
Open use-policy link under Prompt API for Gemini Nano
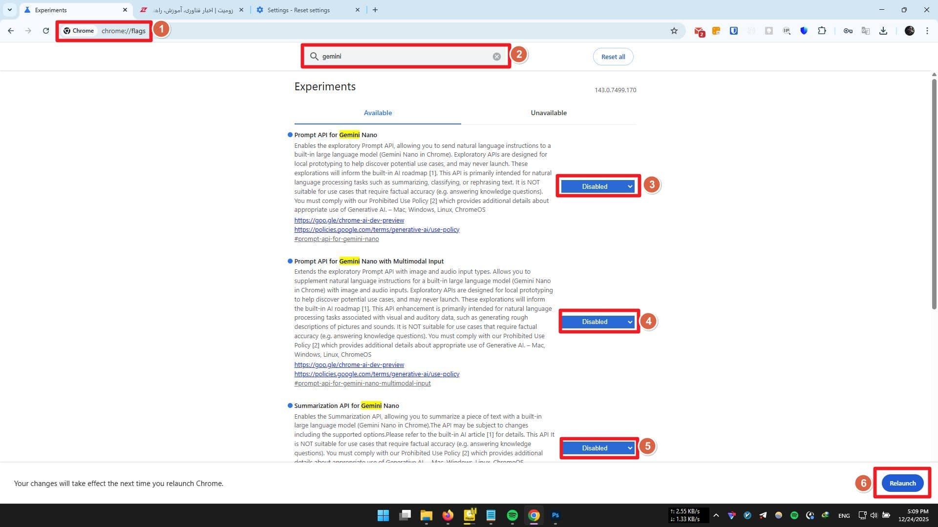[x=377, y=229]
